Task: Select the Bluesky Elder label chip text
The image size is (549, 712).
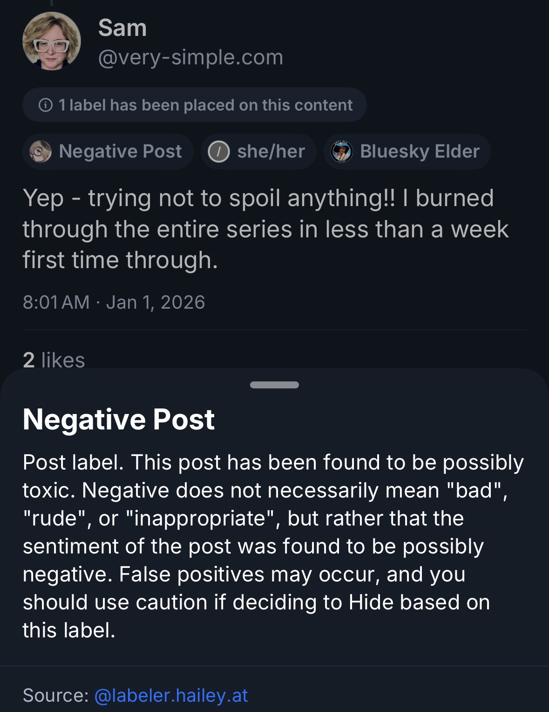Action: tap(419, 152)
